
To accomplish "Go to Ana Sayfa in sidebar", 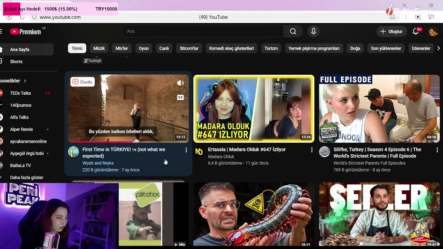I will (27, 49).
